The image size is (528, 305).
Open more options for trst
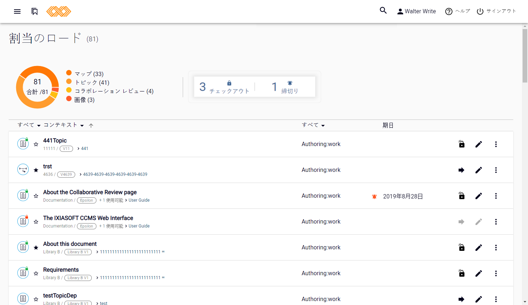click(496, 170)
